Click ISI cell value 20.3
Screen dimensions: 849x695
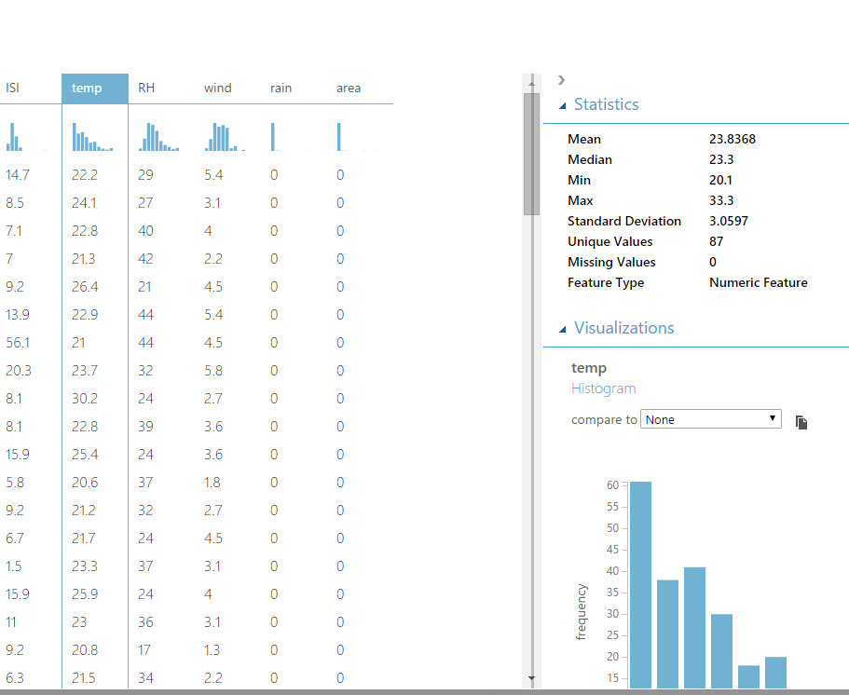tap(19, 371)
